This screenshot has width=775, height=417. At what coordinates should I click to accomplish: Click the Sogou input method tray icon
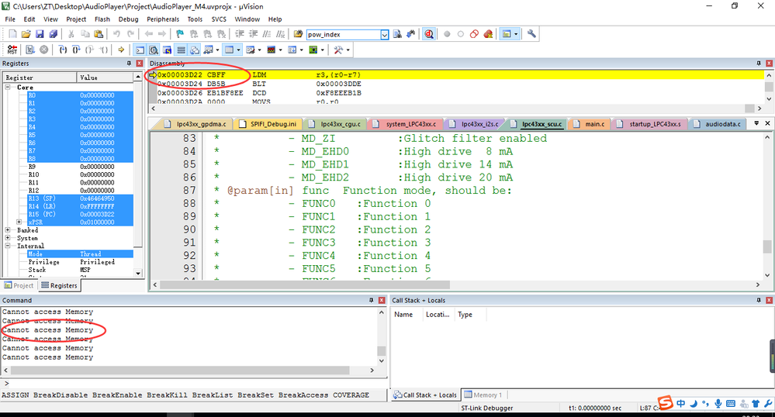coord(666,403)
